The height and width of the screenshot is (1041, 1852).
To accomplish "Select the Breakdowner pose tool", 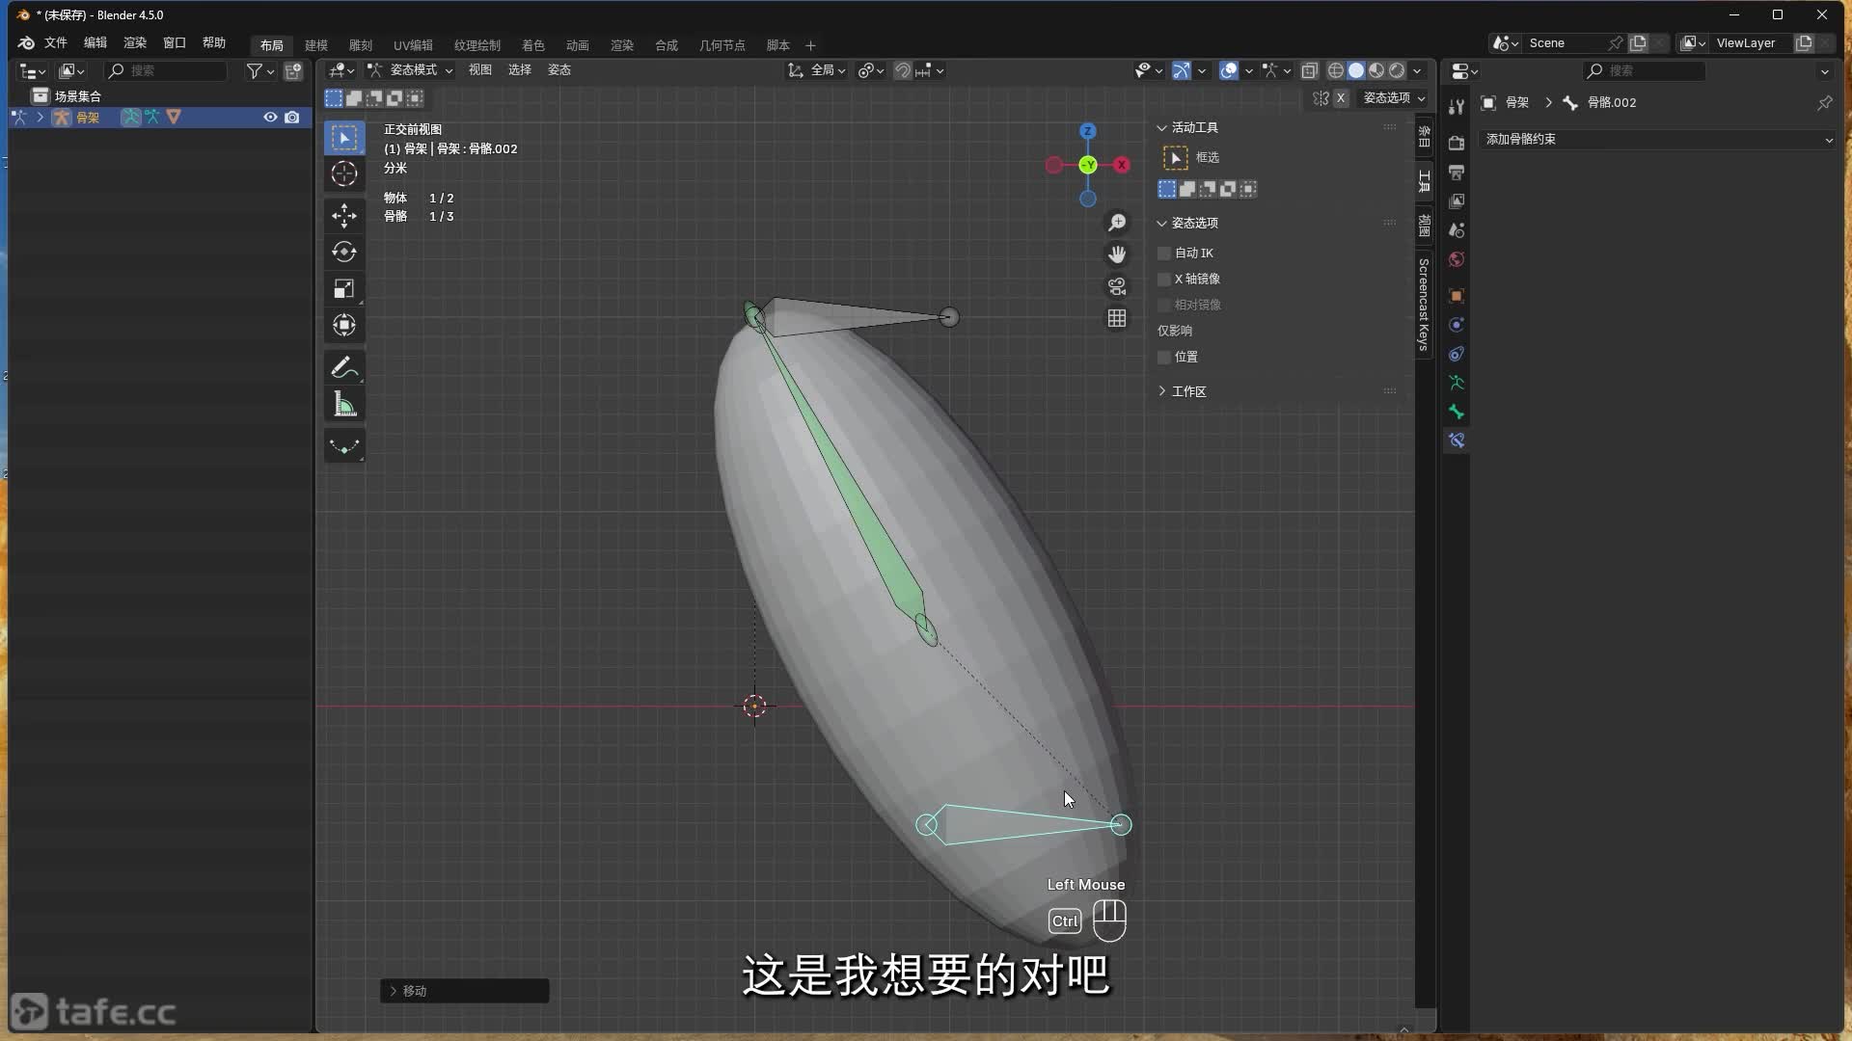I will tap(344, 446).
